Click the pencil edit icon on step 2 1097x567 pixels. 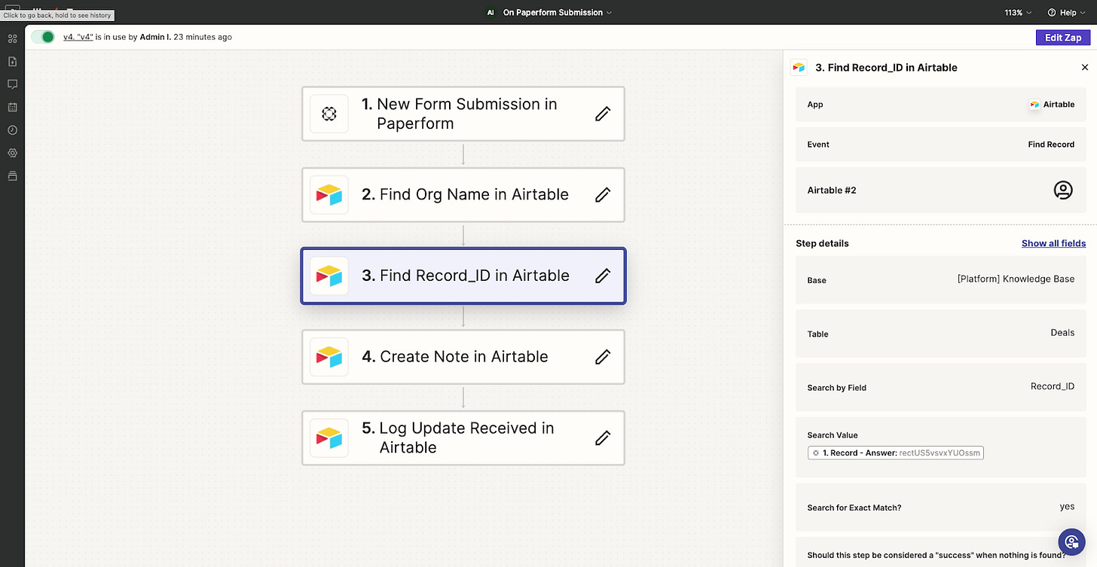pos(603,195)
